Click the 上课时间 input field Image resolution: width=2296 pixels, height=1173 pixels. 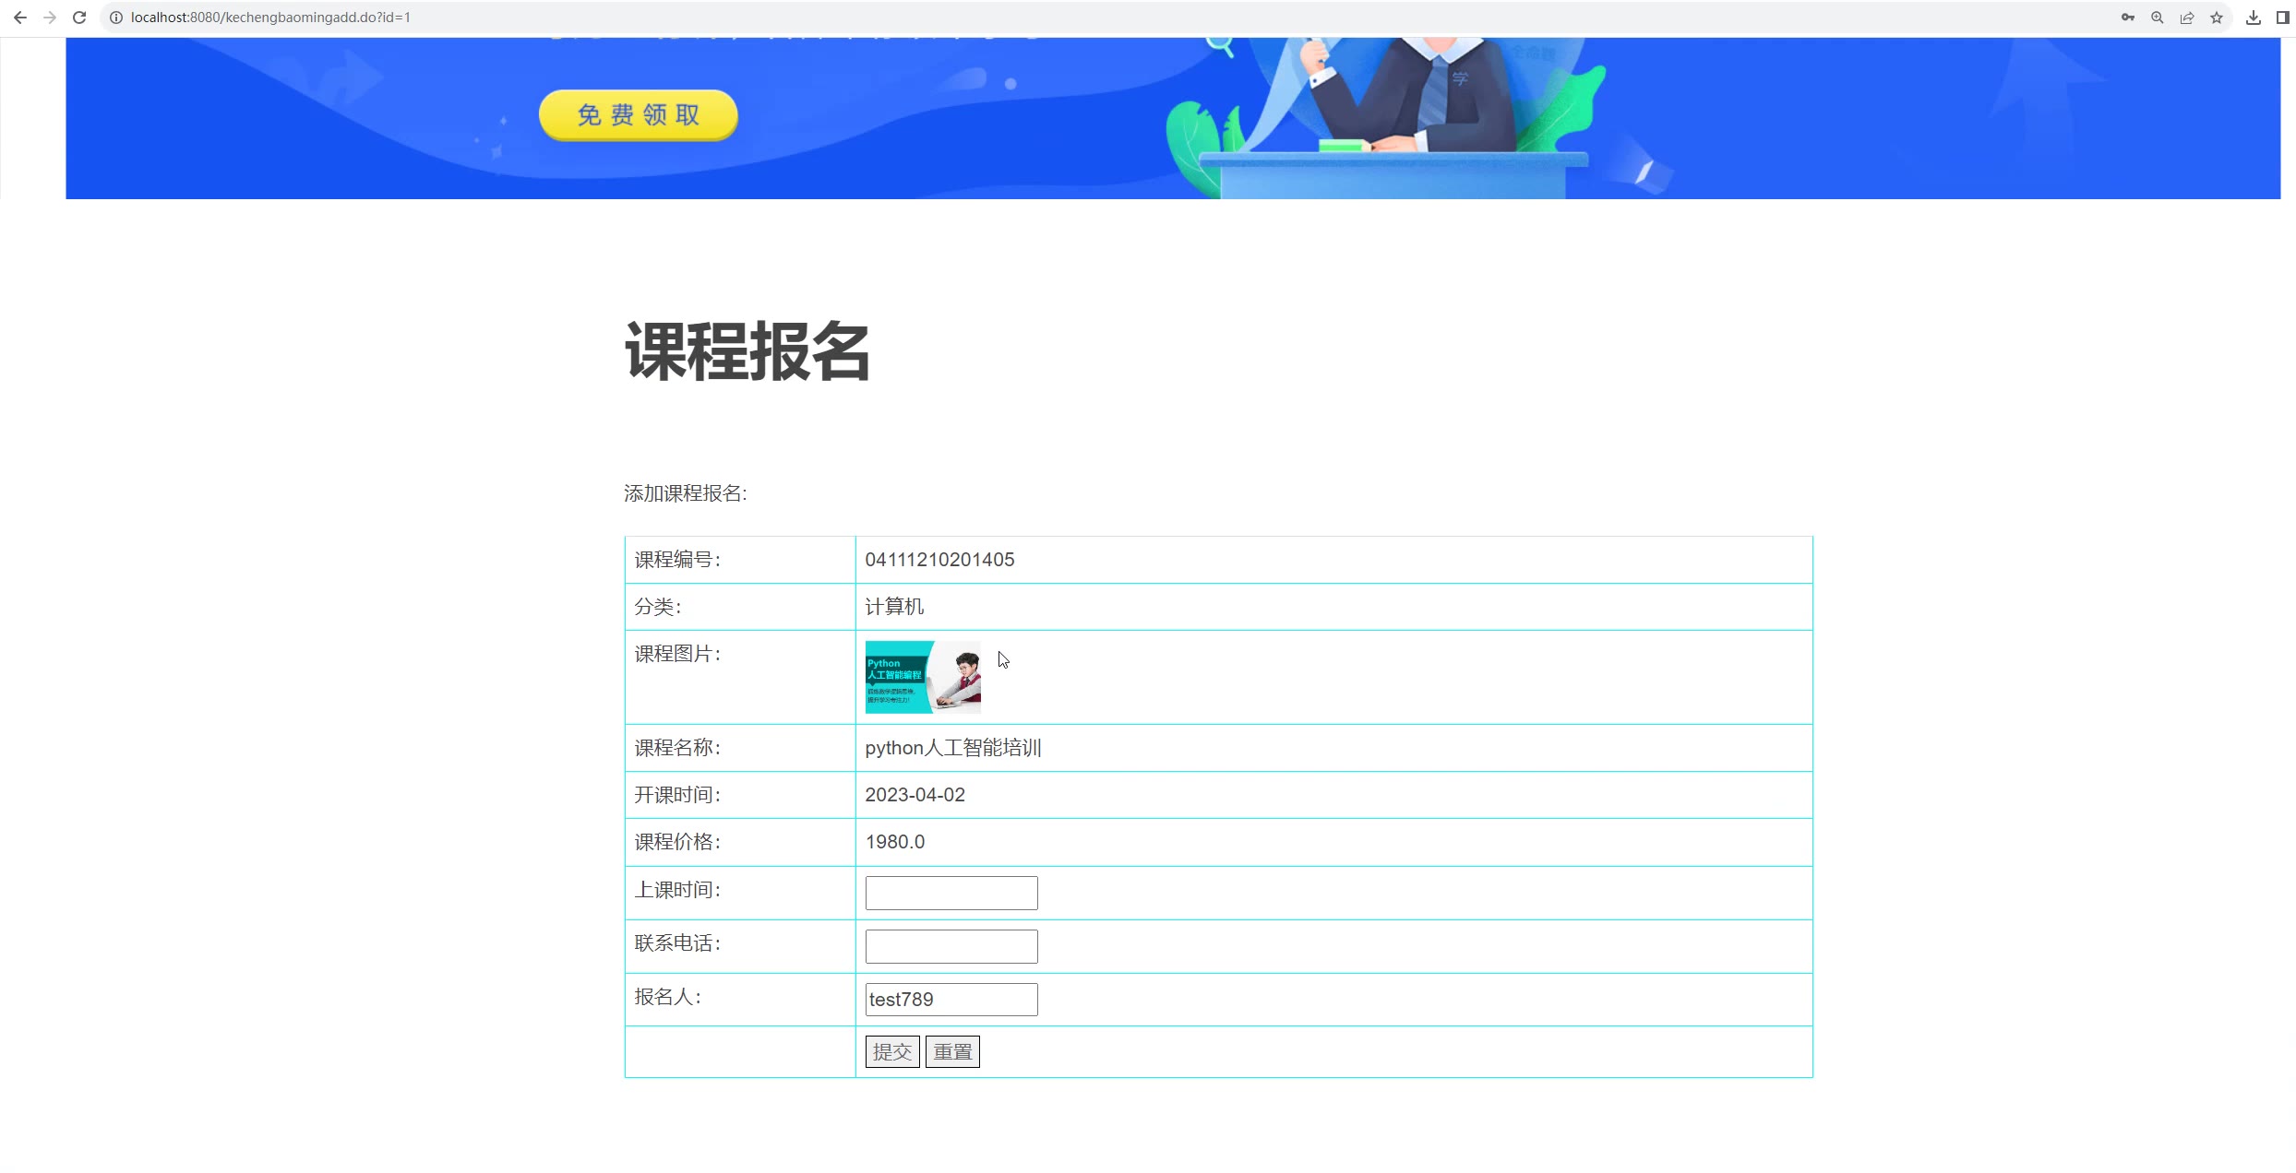pyautogui.click(x=951, y=893)
